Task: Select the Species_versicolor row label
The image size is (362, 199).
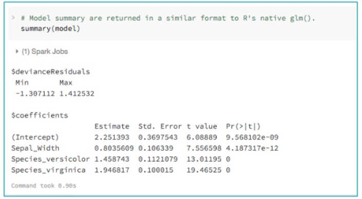Action: pyautogui.click(x=50, y=159)
